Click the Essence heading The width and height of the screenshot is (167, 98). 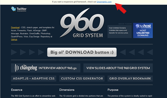(17, 90)
